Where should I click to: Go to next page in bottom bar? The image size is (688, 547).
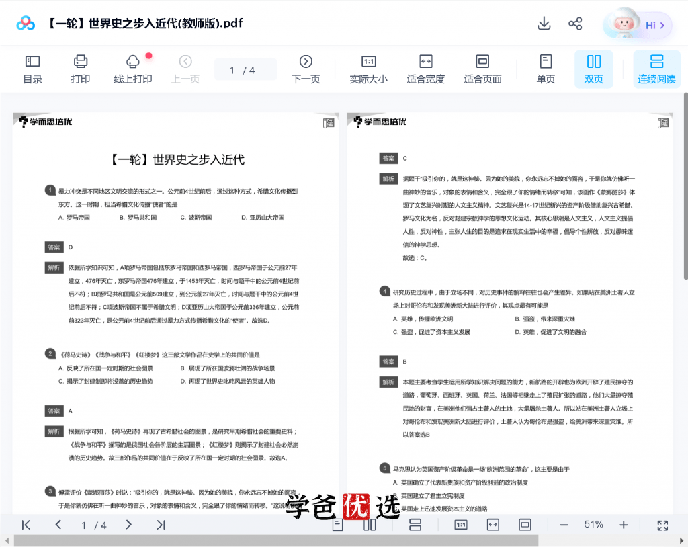click(128, 525)
